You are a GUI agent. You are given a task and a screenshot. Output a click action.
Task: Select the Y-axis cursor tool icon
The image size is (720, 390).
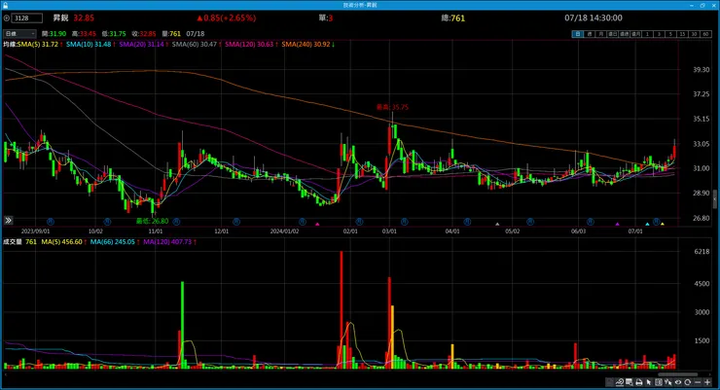click(668, 382)
